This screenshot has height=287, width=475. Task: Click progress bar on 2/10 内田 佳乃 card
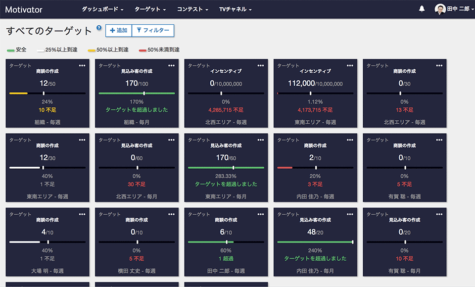coord(315,168)
